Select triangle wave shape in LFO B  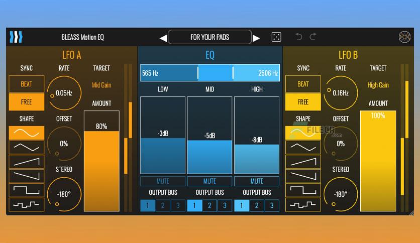tap(303, 147)
